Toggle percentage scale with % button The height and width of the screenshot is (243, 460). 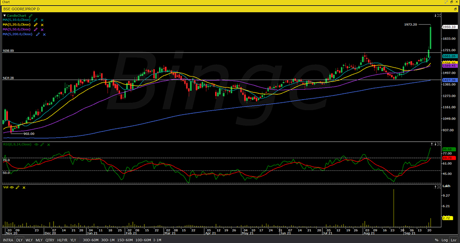coord(437,240)
